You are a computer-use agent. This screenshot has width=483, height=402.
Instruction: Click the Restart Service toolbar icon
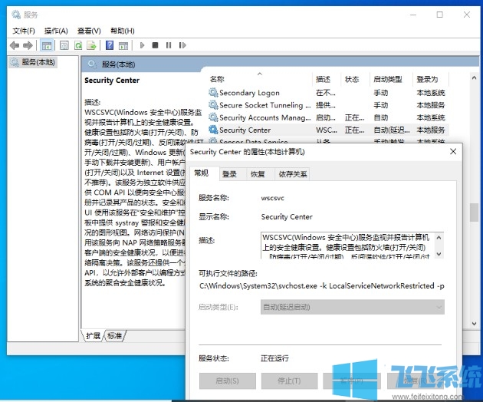coord(182,45)
